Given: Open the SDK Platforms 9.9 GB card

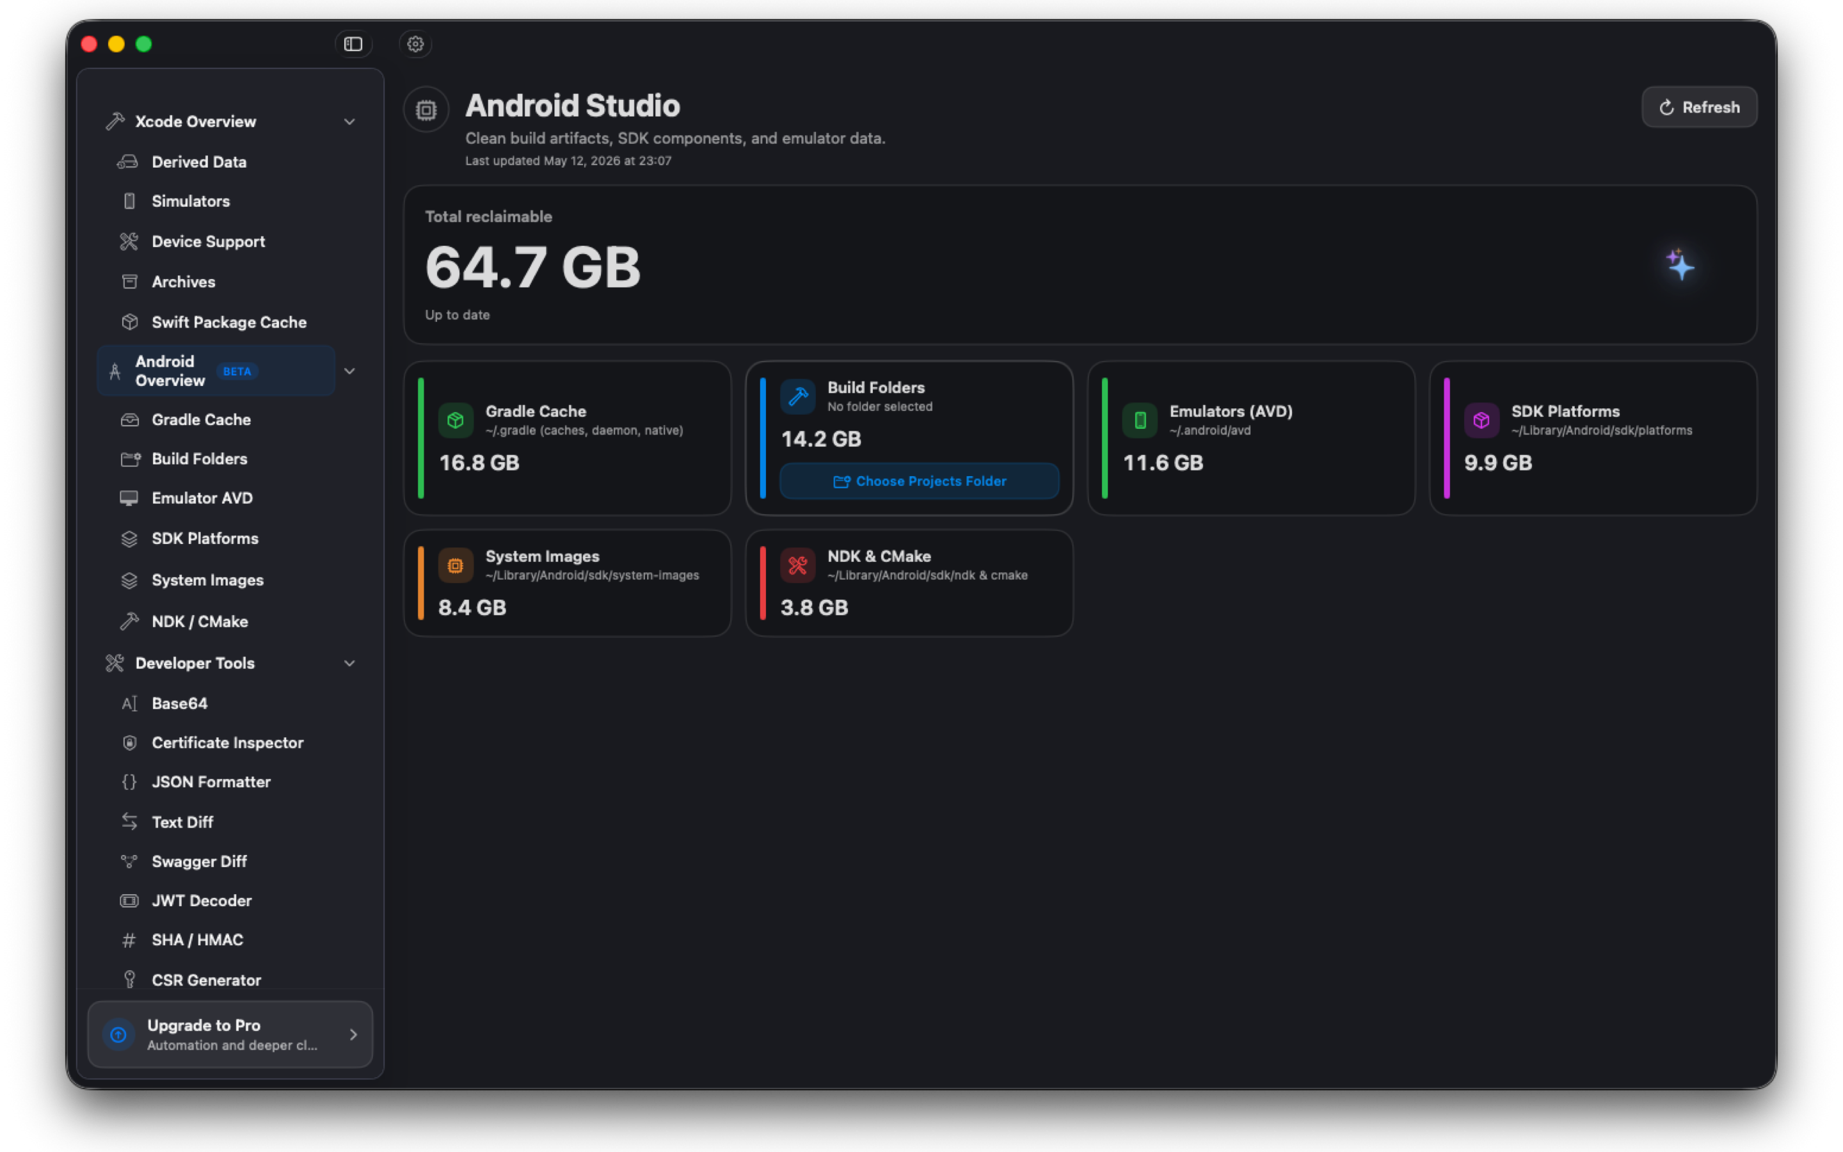Looking at the screenshot, I should pos(1593,438).
